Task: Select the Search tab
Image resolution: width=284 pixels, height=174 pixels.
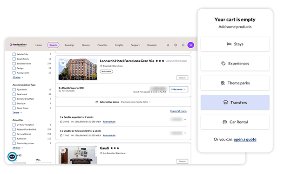Action: click(53, 45)
